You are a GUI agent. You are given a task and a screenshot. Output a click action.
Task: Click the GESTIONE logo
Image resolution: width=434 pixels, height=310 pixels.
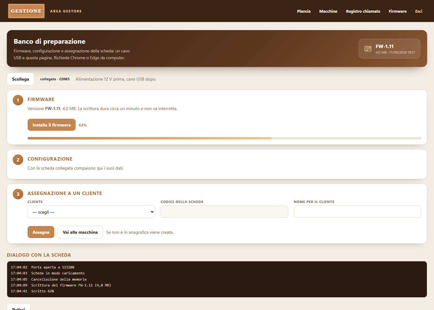coord(26,11)
